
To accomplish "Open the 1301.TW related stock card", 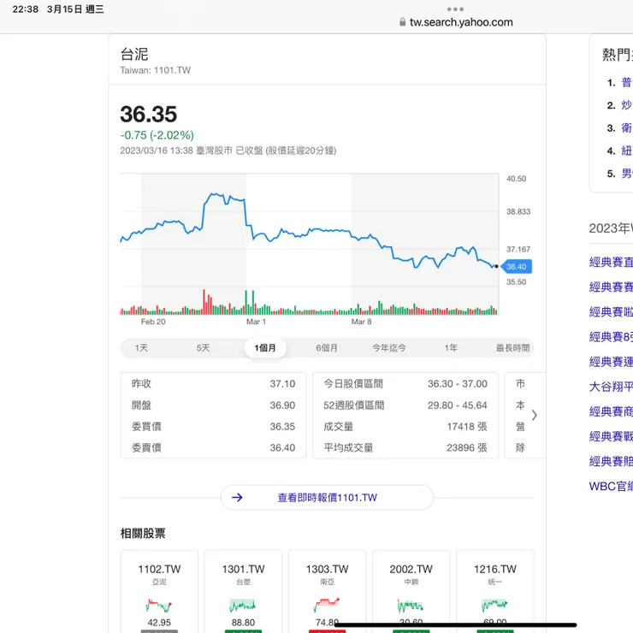I will 243,591.
